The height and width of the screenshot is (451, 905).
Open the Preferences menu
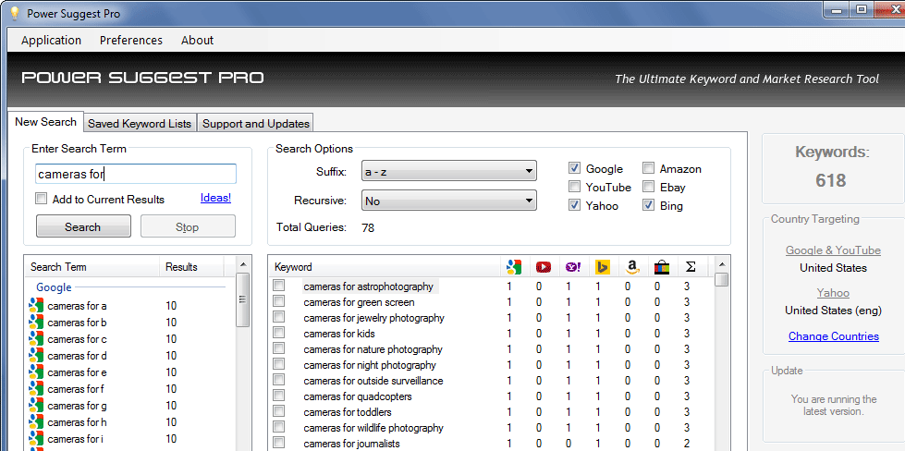[131, 41]
